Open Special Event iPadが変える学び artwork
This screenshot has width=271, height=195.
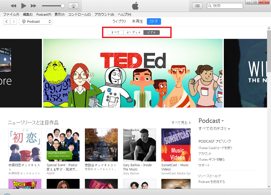(63, 145)
